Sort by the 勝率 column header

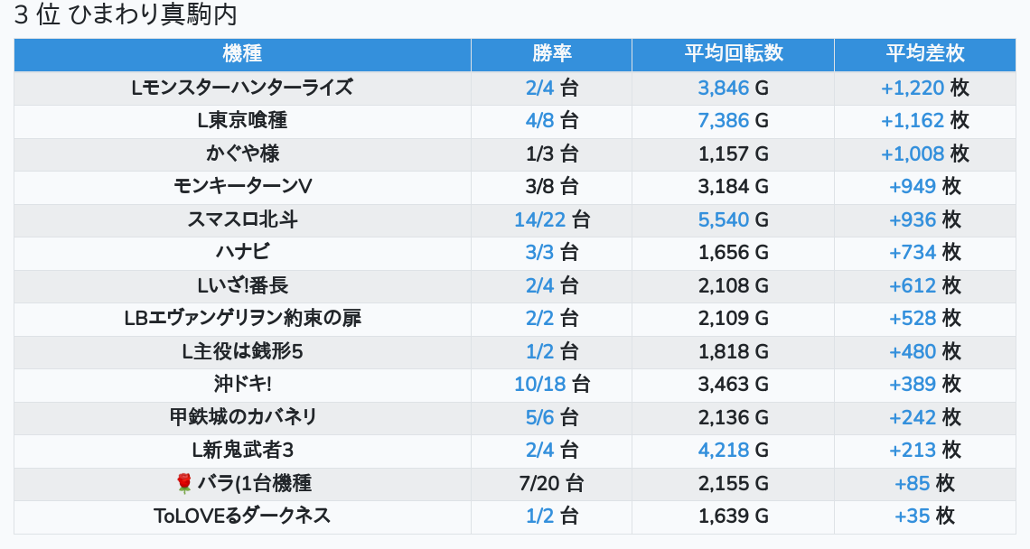point(551,54)
